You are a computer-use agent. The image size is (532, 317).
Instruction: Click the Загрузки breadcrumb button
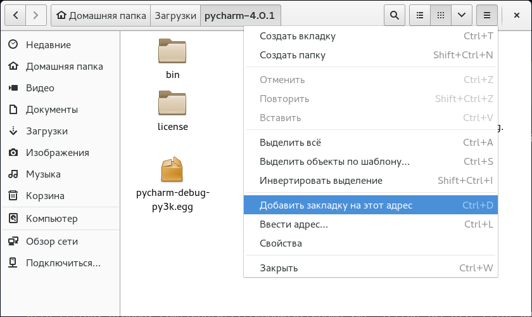coord(175,15)
